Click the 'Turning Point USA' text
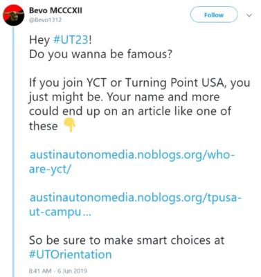This screenshot has width=261, height=277. coord(176,83)
